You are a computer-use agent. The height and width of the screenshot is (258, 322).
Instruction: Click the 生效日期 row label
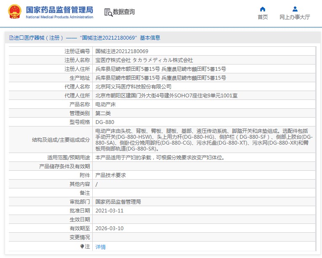[80, 219]
